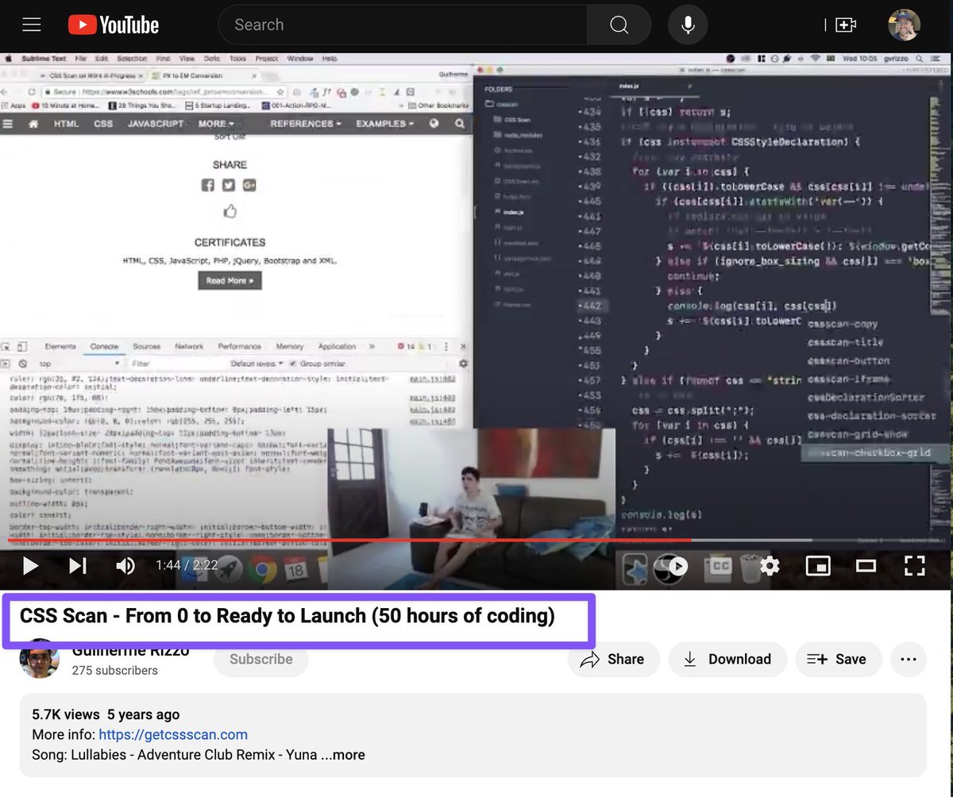Viewport: 953px width, 797px height.
Task: Click the magnifier search button
Action: tap(619, 25)
